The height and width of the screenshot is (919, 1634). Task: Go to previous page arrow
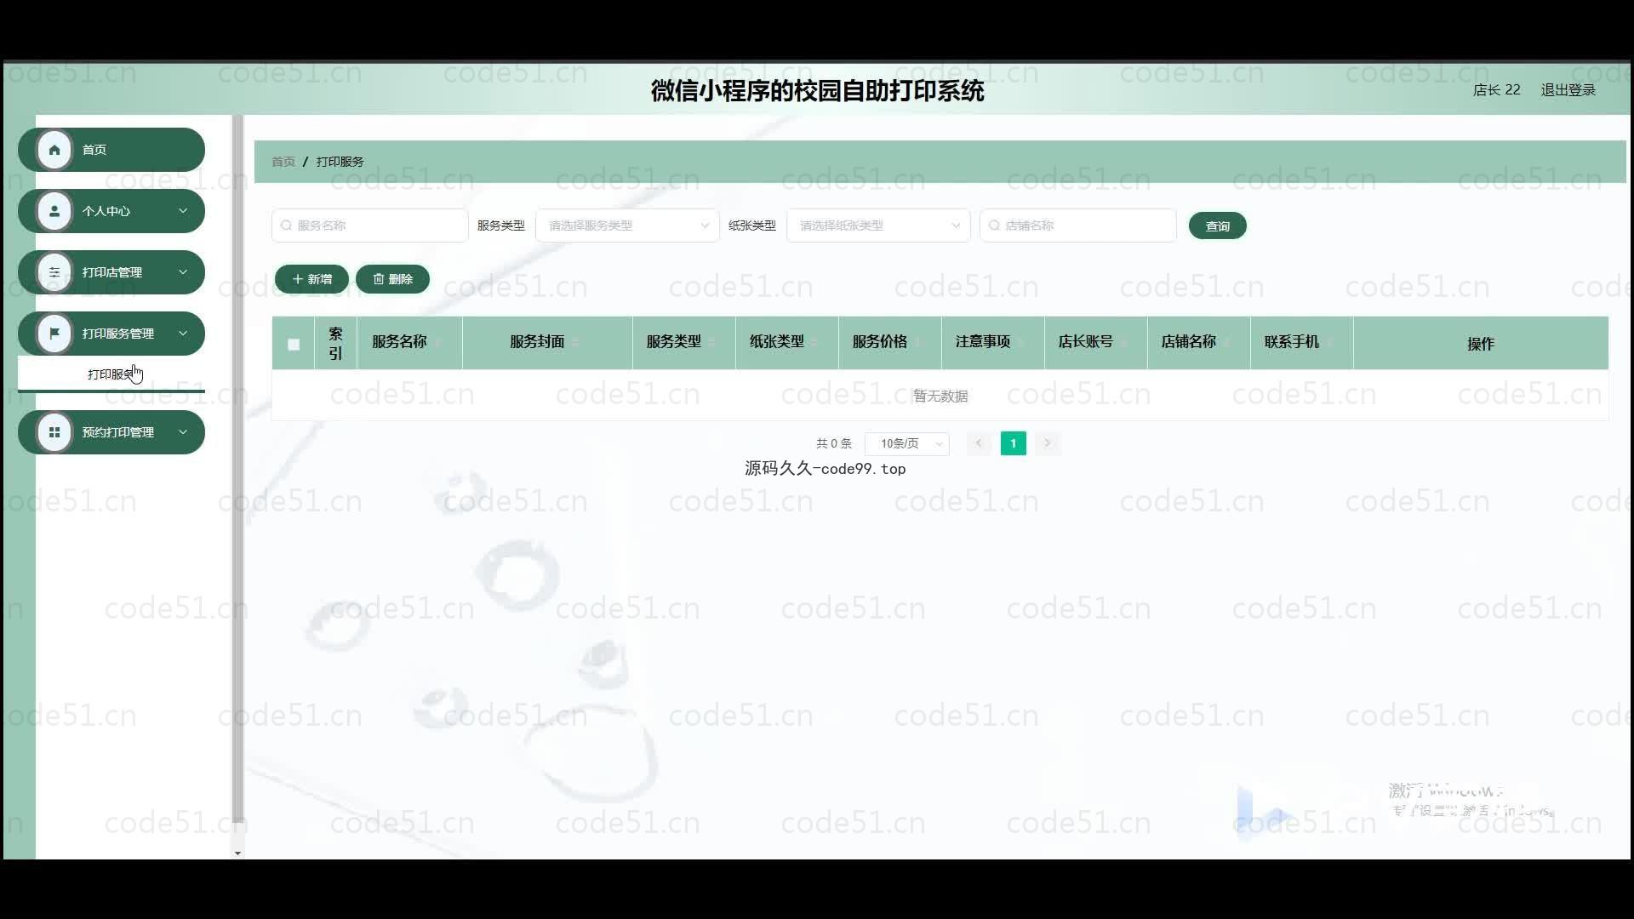[979, 443]
